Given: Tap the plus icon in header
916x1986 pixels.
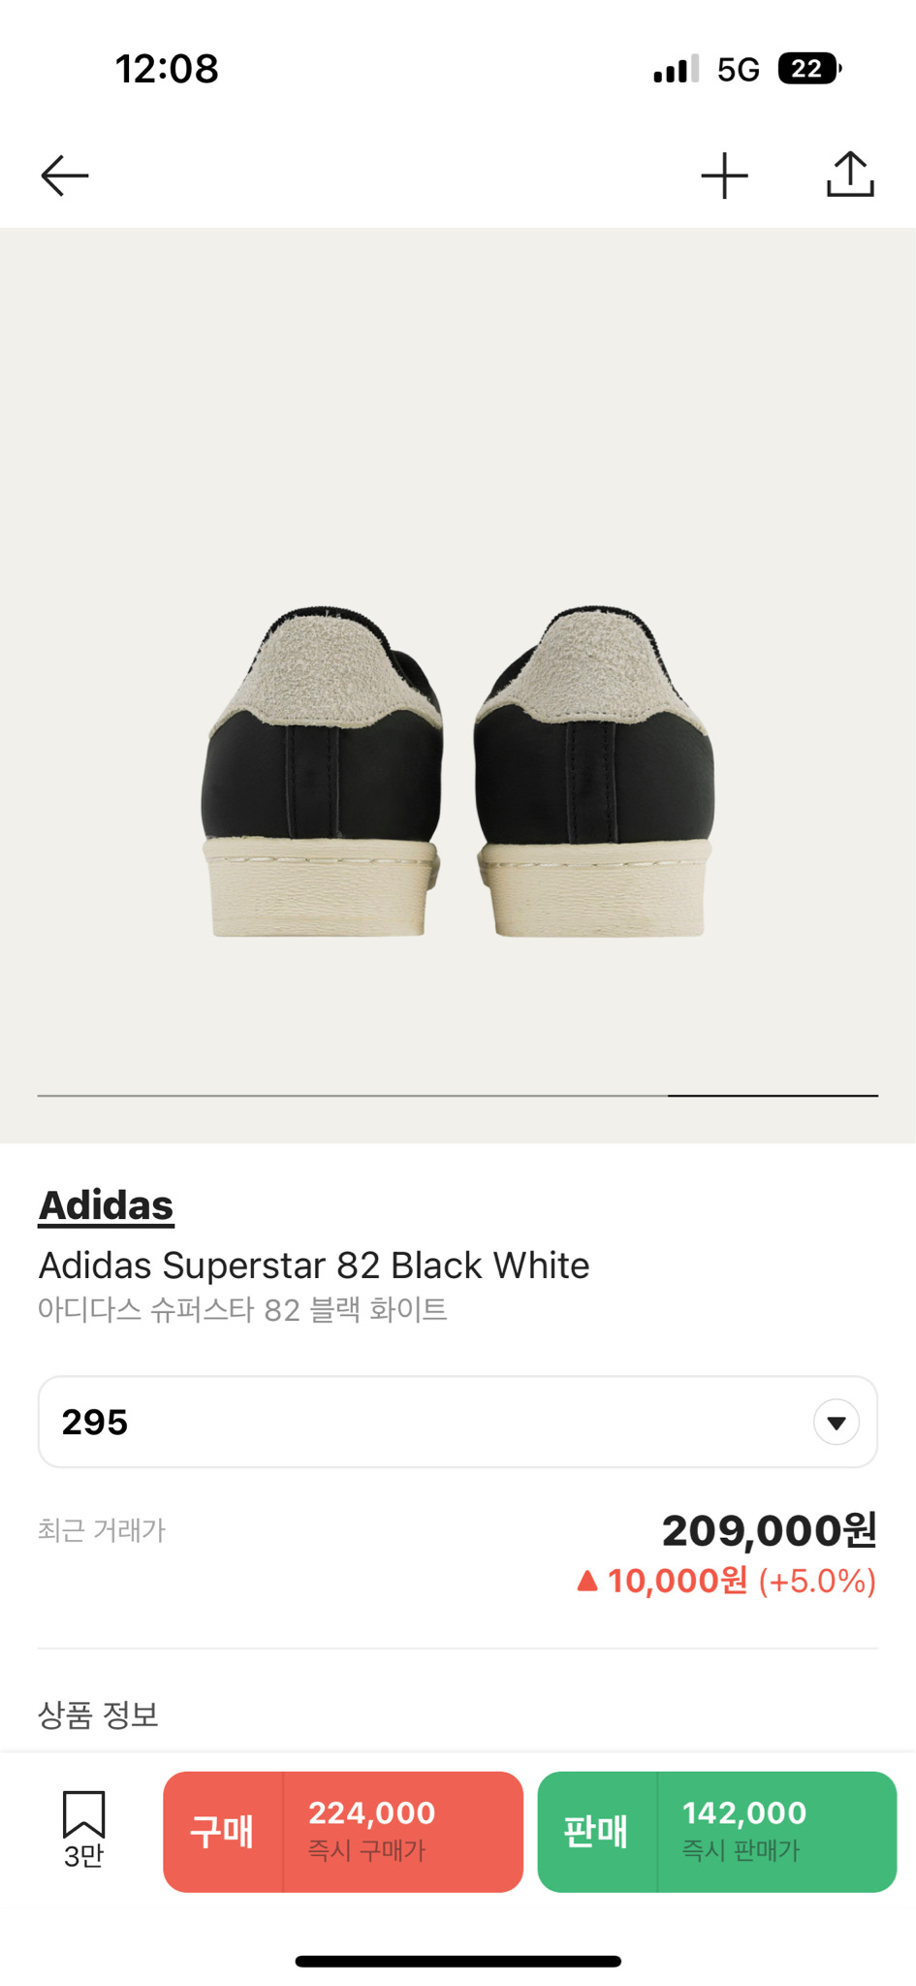Looking at the screenshot, I should tap(724, 176).
